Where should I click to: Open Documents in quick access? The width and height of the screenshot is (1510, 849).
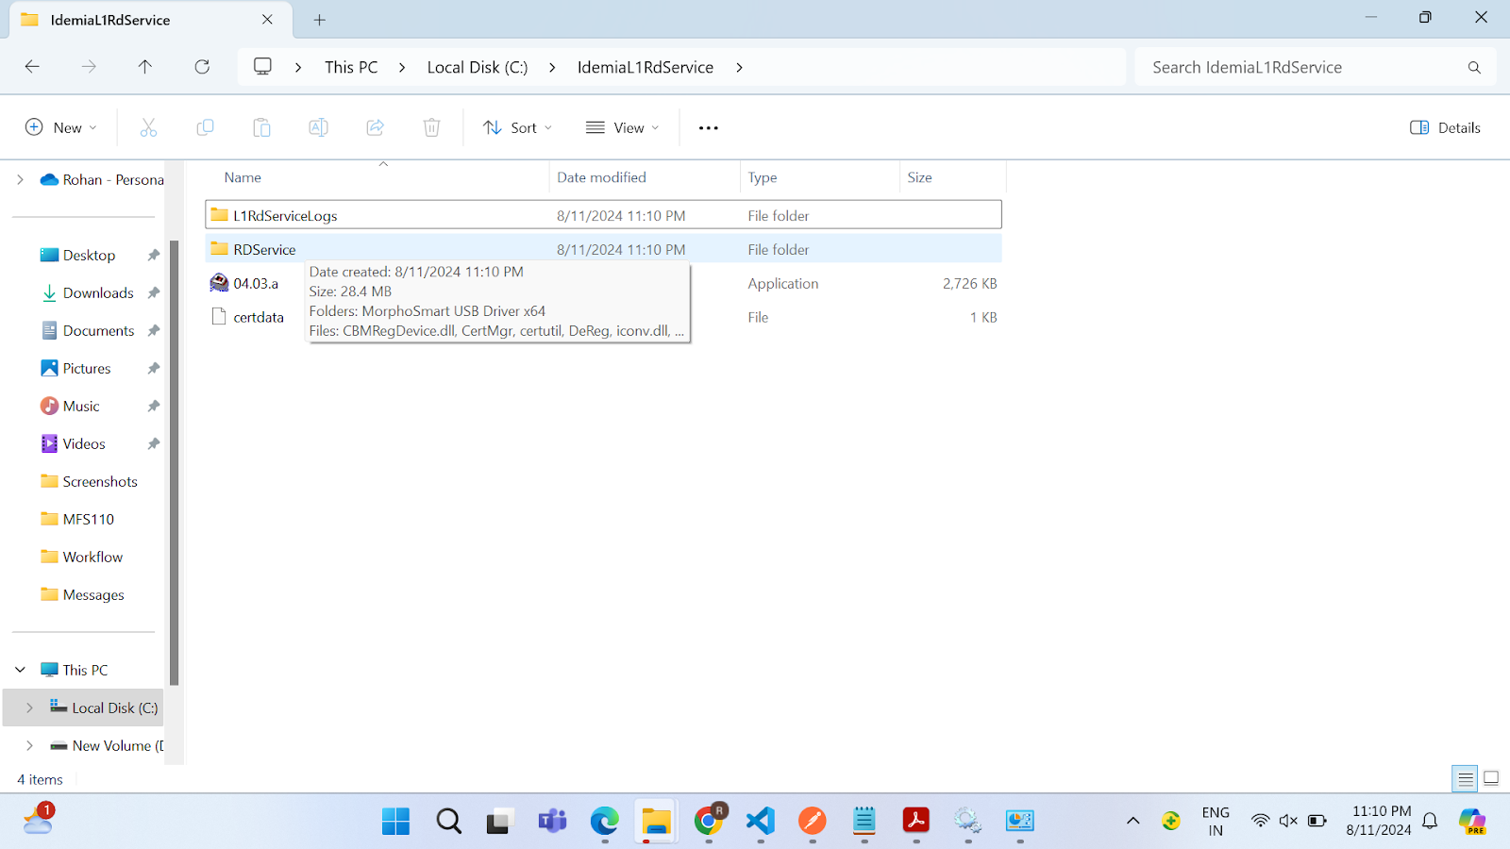98,330
